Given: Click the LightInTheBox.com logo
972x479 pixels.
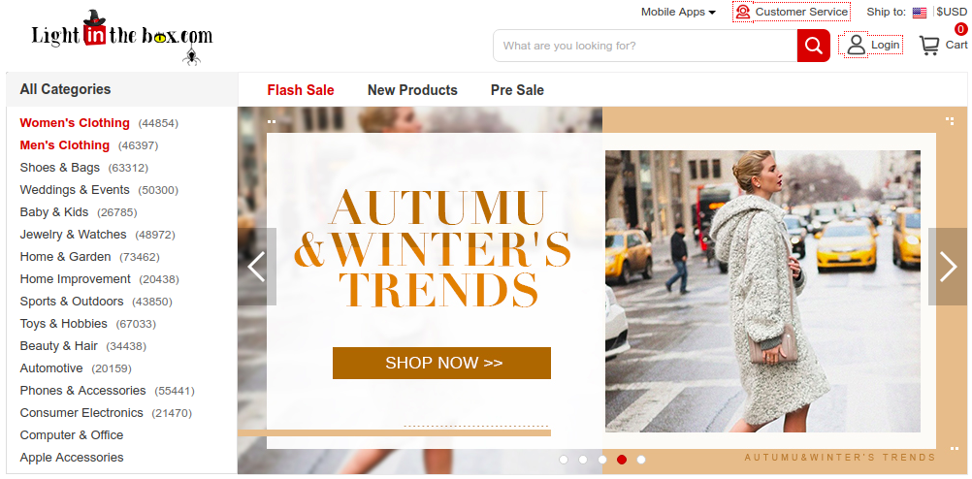Looking at the screenshot, I should (x=122, y=37).
